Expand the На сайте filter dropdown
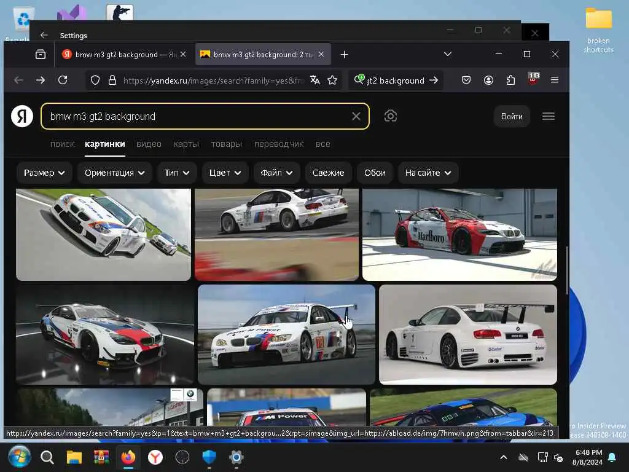 tap(428, 173)
